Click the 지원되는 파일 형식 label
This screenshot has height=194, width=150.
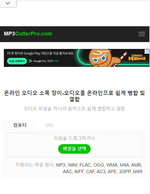[35, 165]
